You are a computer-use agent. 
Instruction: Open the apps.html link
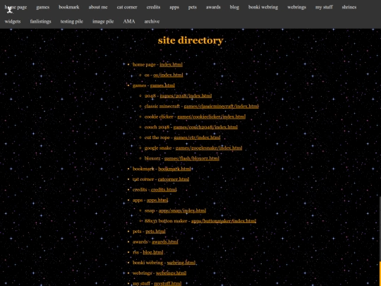(x=157, y=200)
